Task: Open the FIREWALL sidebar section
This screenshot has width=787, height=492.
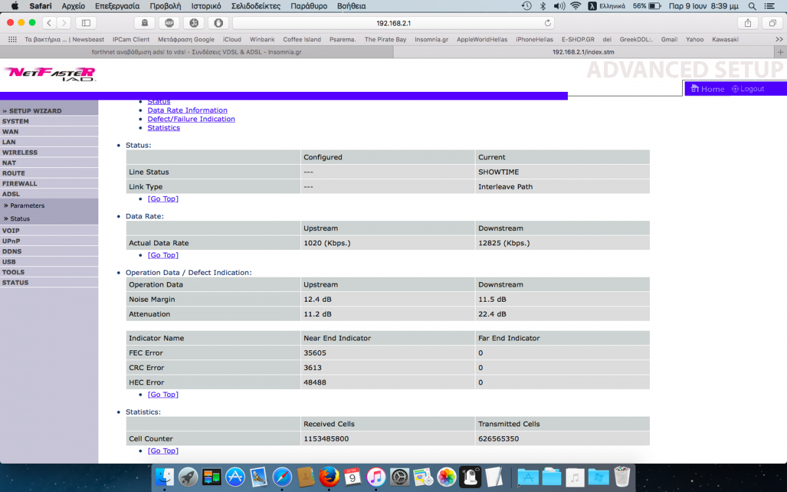Action: 49,184
